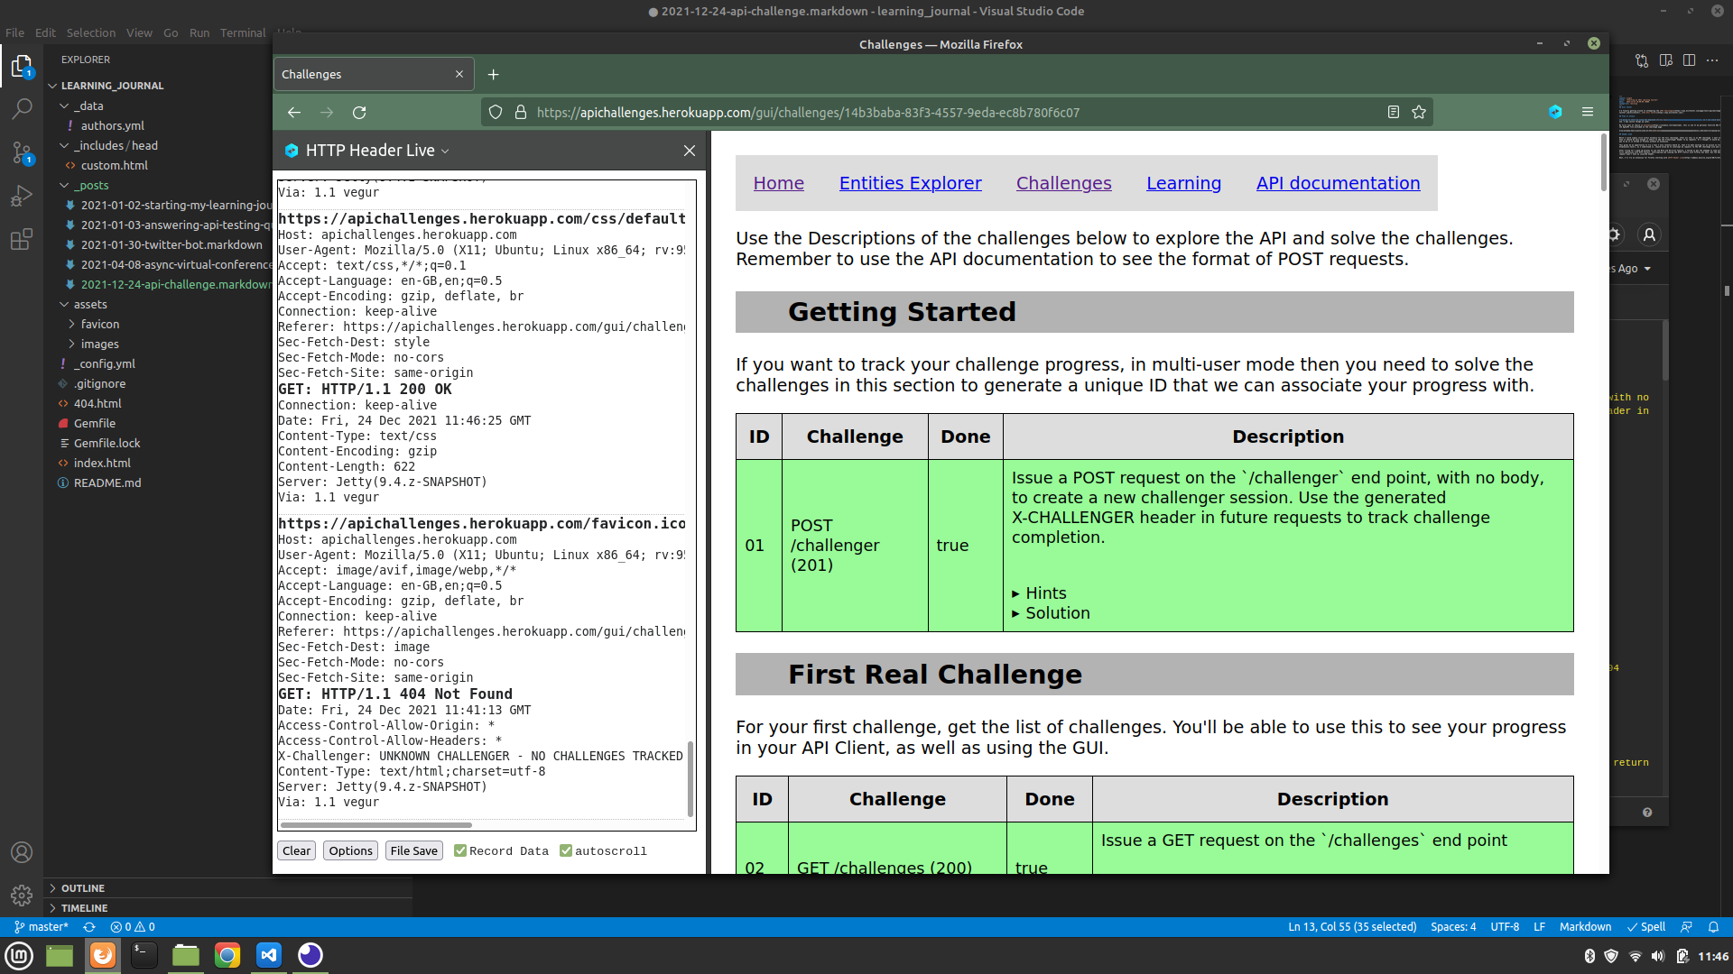Click HTTP Header Live toolbar extension icon
Image resolution: width=1733 pixels, height=974 pixels.
coord(1555,113)
